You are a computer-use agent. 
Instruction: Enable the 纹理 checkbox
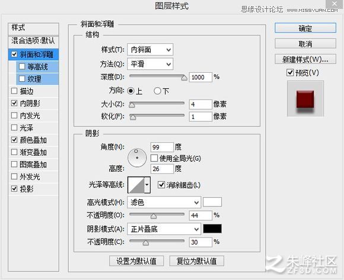22,79
